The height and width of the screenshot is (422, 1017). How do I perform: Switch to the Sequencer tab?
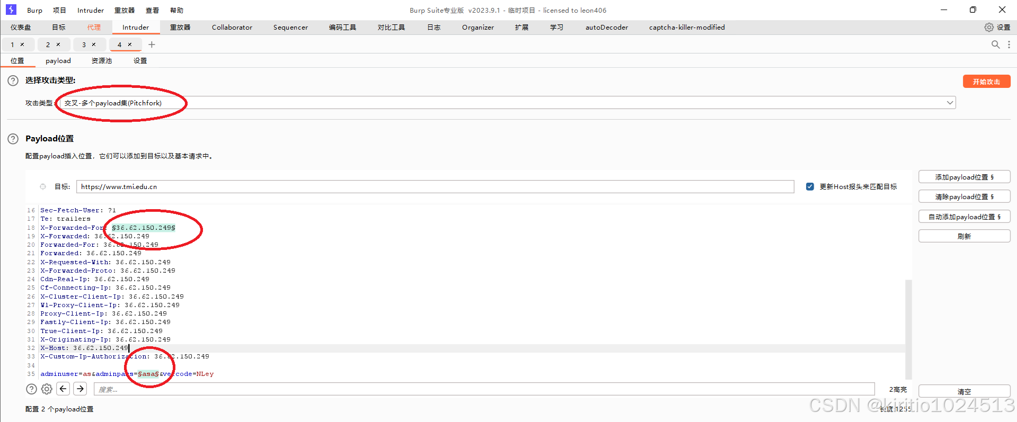(290, 27)
